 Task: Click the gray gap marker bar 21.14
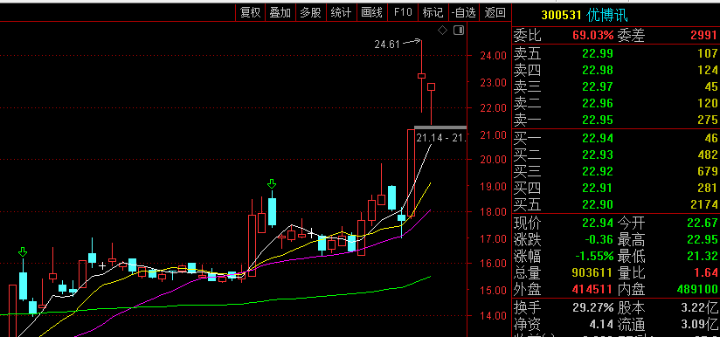440,127
